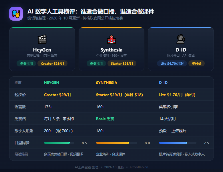Click the 照片转说话视频 · 嵌入式数字人 cell
223x172 pixels.
pyautogui.click(x=182, y=154)
